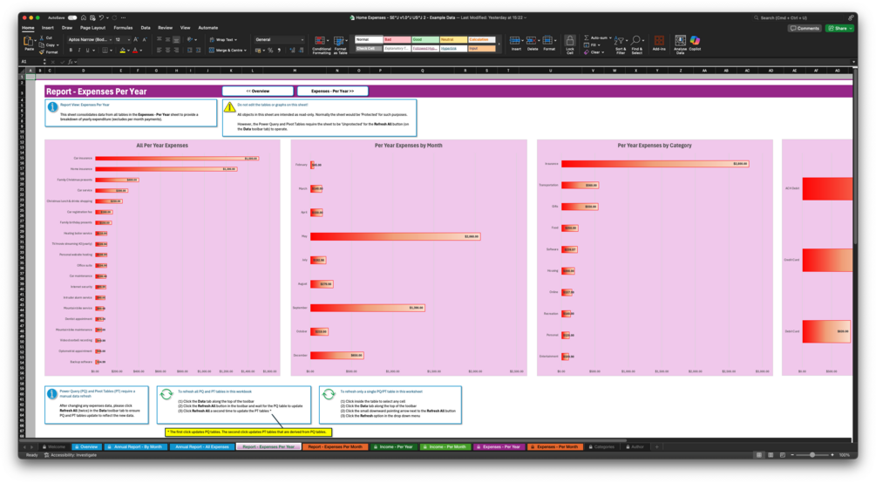
Task: Switch to the Categories sheet tab
Action: coord(602,446)
